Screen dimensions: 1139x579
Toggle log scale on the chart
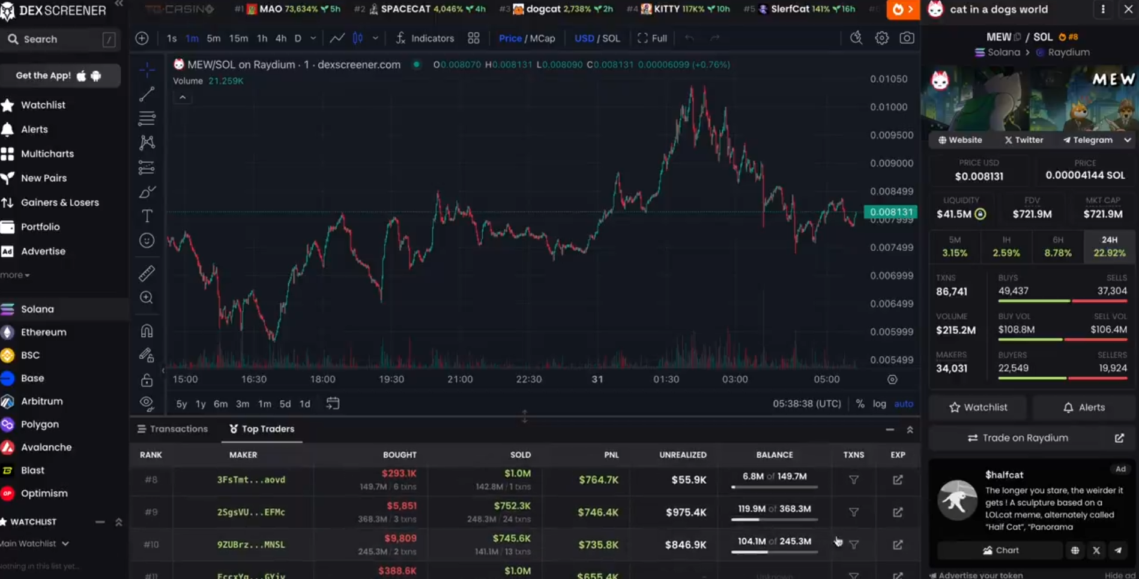tap(879, 404)
